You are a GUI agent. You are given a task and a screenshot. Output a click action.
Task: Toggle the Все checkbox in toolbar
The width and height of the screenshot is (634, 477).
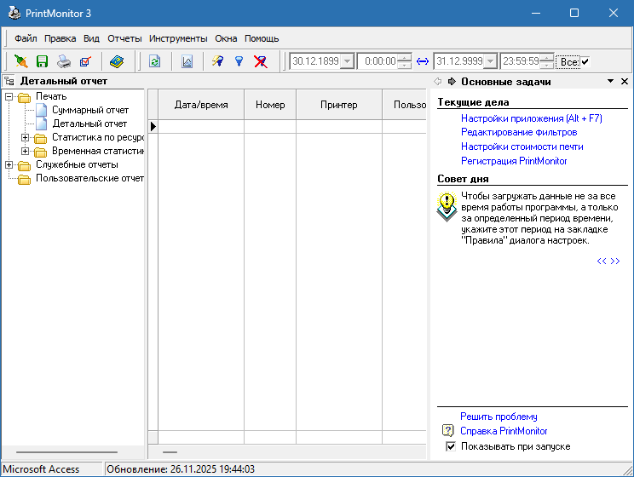click(585, 62)
